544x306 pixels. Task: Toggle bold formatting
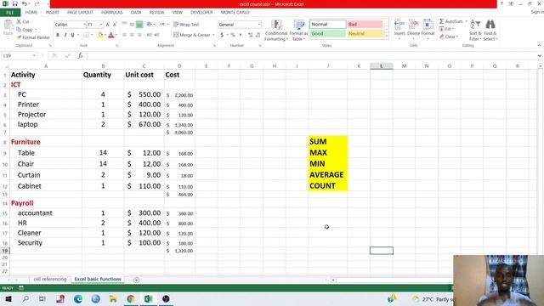coord(58,35)
